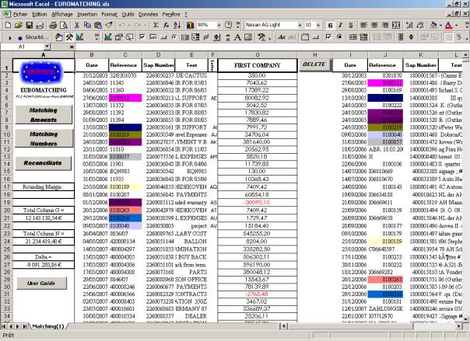Click the Paste clipboard icon
Image resolution: width=470 pixels, height=341 pixels.
point(98,25)
